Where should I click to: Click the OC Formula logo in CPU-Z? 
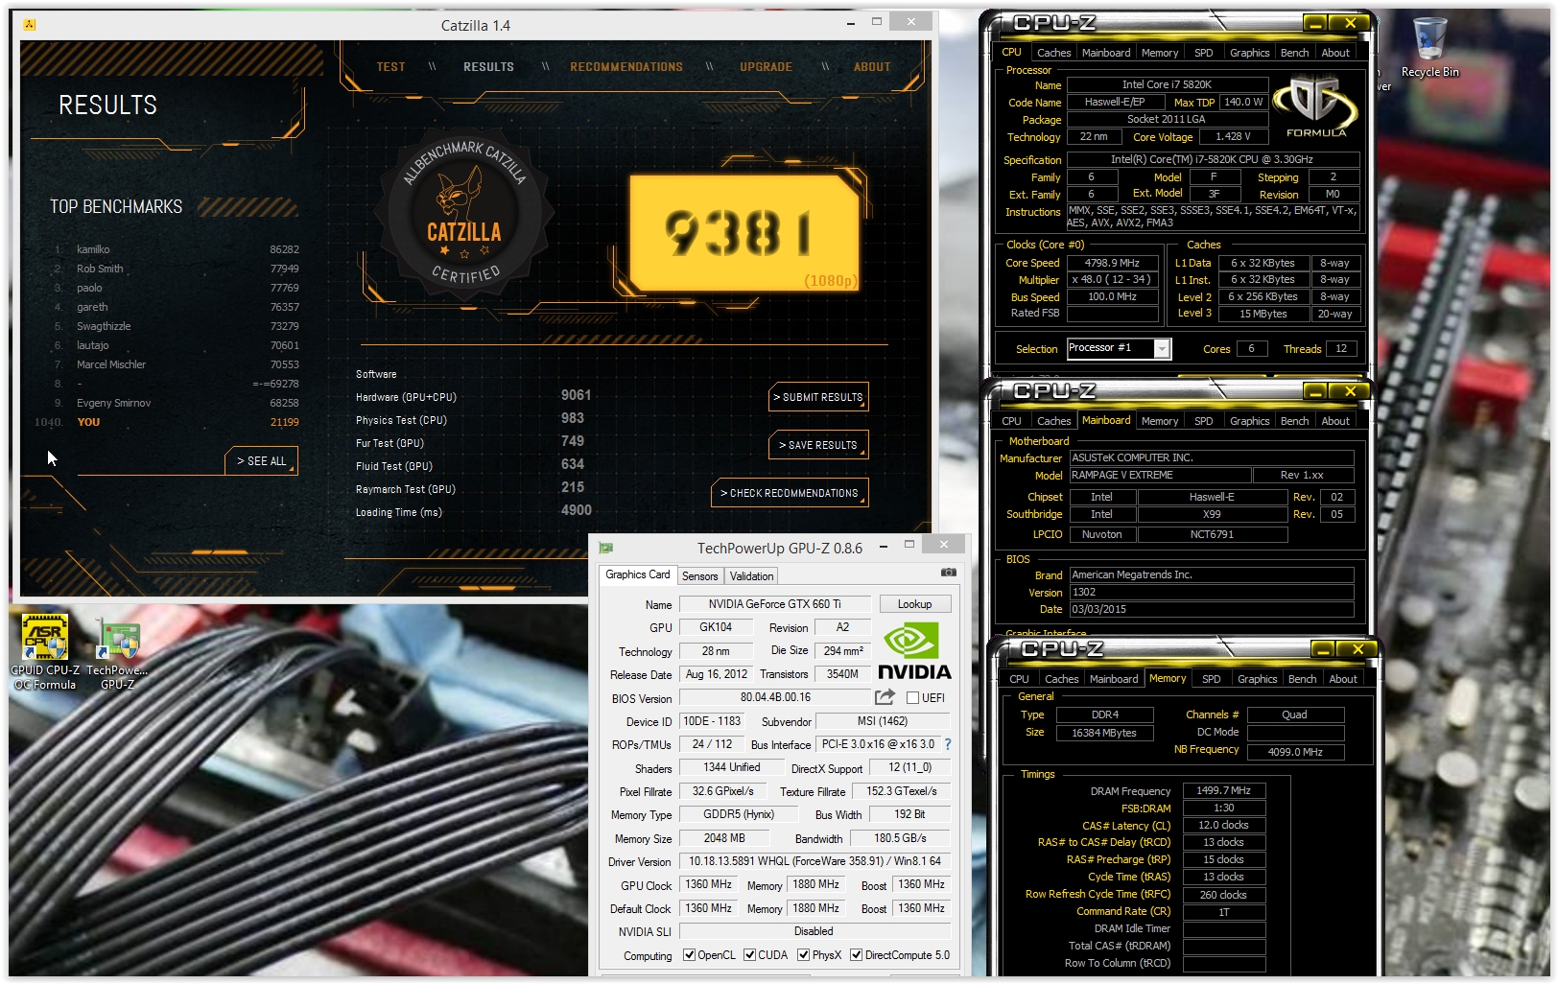point(1315,107)
